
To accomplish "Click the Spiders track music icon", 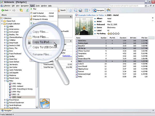I will coord(77,56).
